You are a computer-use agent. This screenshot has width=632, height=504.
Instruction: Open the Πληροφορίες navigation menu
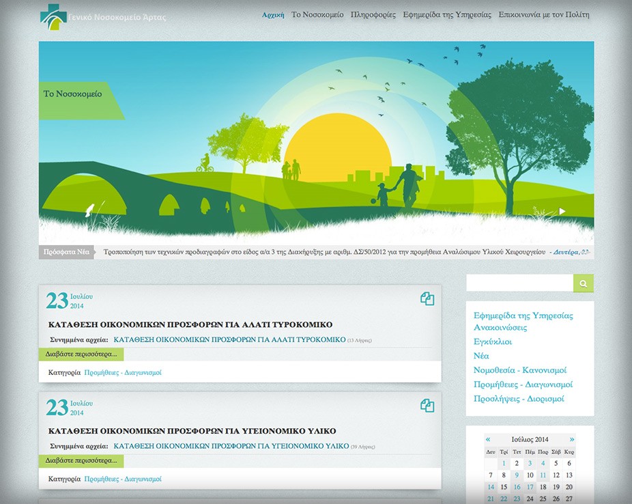coord(373,15)
